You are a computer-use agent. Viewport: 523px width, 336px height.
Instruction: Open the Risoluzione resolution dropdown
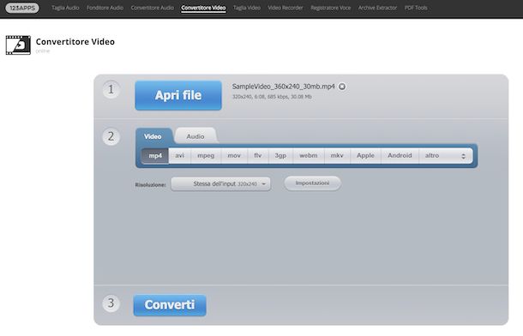pos(221,184)
